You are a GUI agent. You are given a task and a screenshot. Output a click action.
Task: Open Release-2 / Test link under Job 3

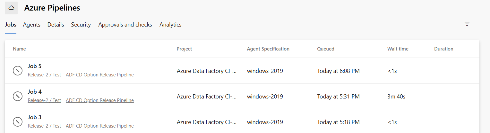[44, 126]
